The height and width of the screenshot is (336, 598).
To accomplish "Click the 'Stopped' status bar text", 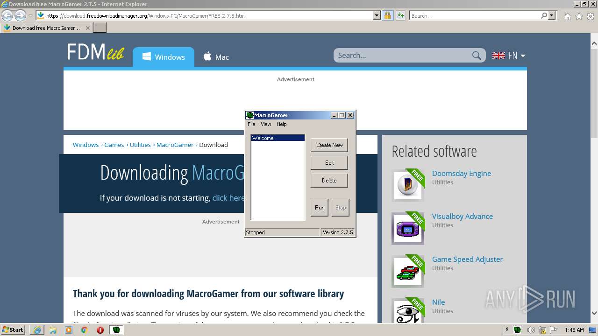I will point(255,232).
